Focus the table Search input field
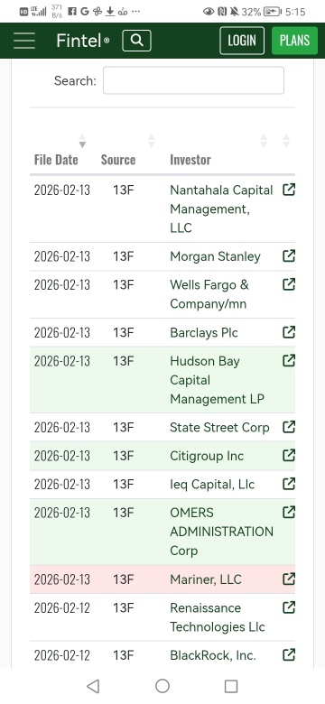The width and height of the screenshot is (325, 704). click(x=193, y=80)
